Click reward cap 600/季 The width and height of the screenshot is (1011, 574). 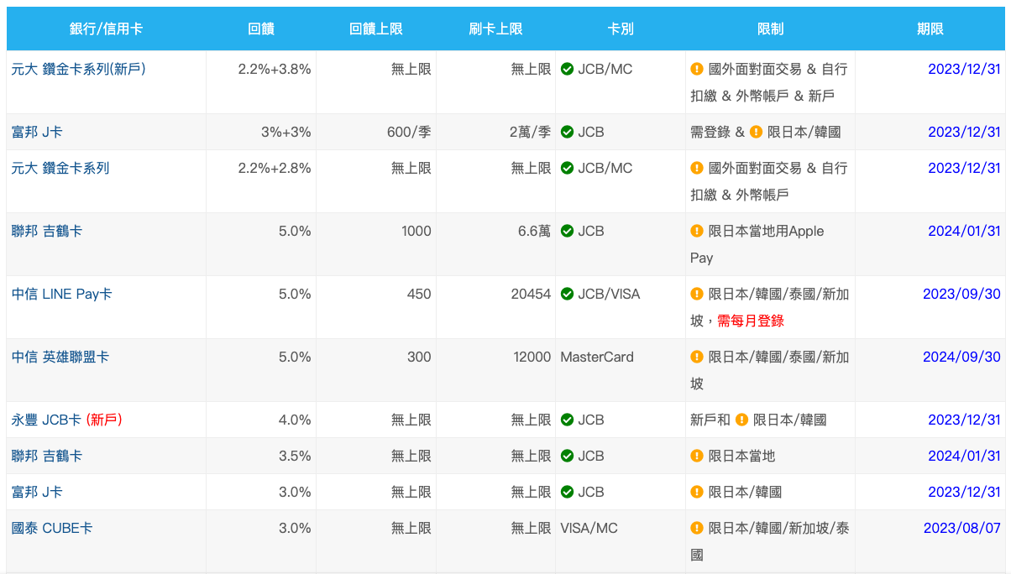409,132
